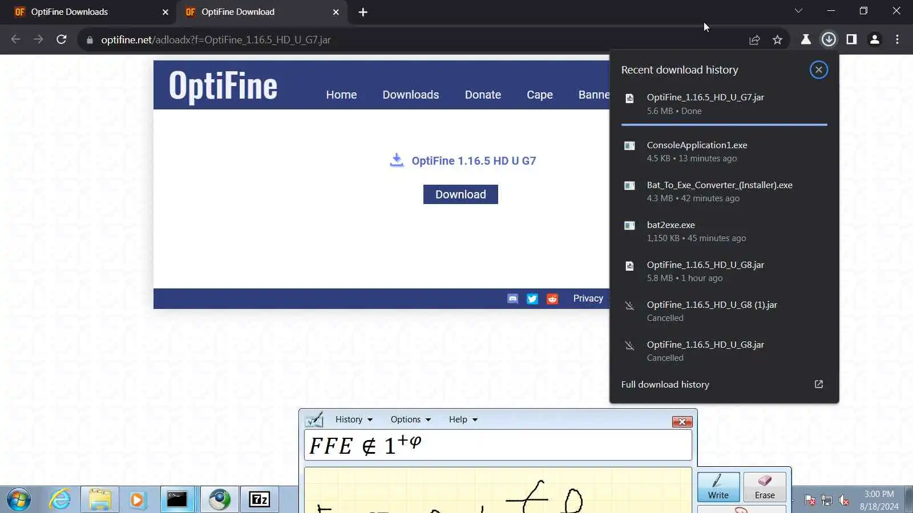Image resolution: width=913 pixels, height=513 pixels.
Task: Click the Math Input Panel app icon
Action: tap(314, 420)
